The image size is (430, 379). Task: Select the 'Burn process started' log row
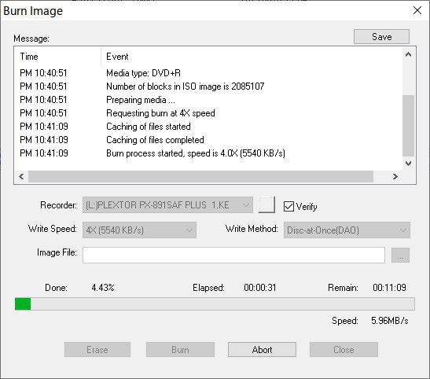coord(208,153)
